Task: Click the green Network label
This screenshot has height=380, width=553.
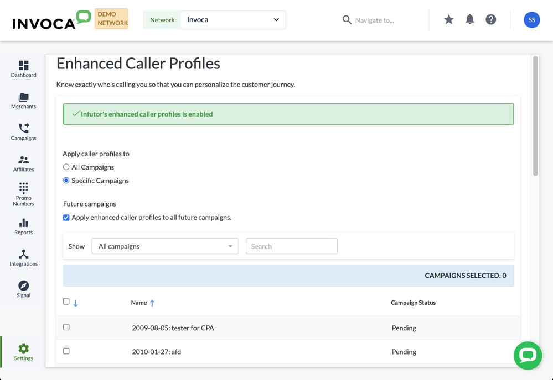Action: (162, 20)
